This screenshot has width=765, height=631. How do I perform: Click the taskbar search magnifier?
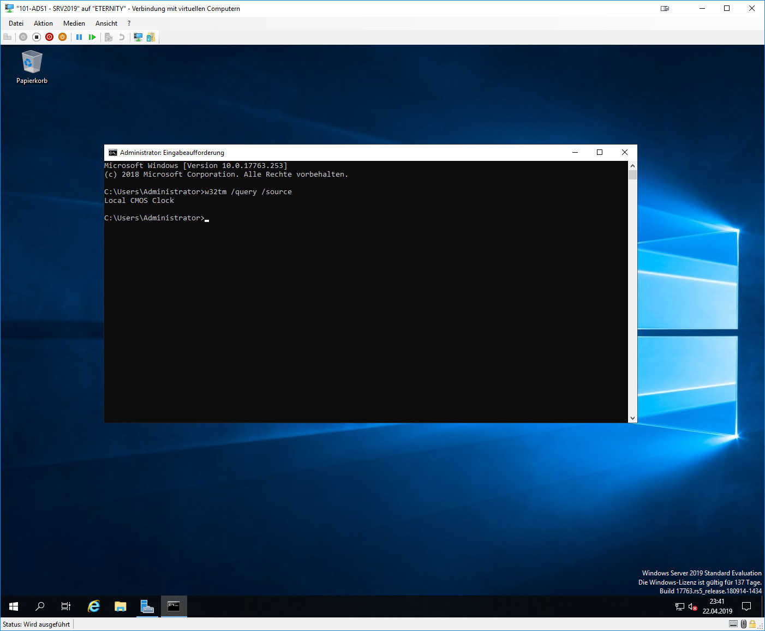40,606
